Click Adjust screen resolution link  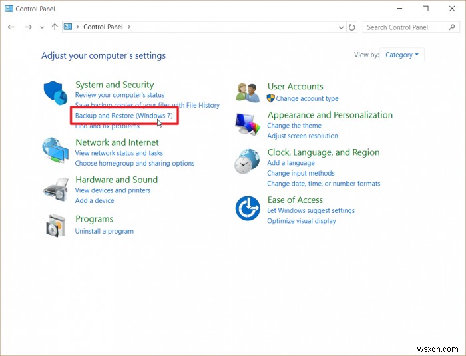point(302,136)
